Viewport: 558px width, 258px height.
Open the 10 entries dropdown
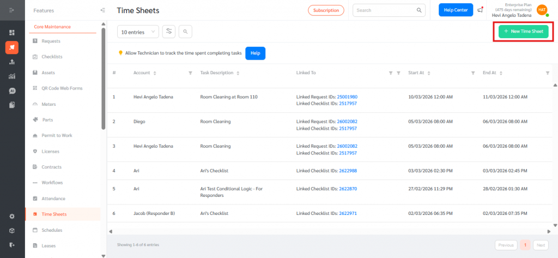click(x=138, y=32)
